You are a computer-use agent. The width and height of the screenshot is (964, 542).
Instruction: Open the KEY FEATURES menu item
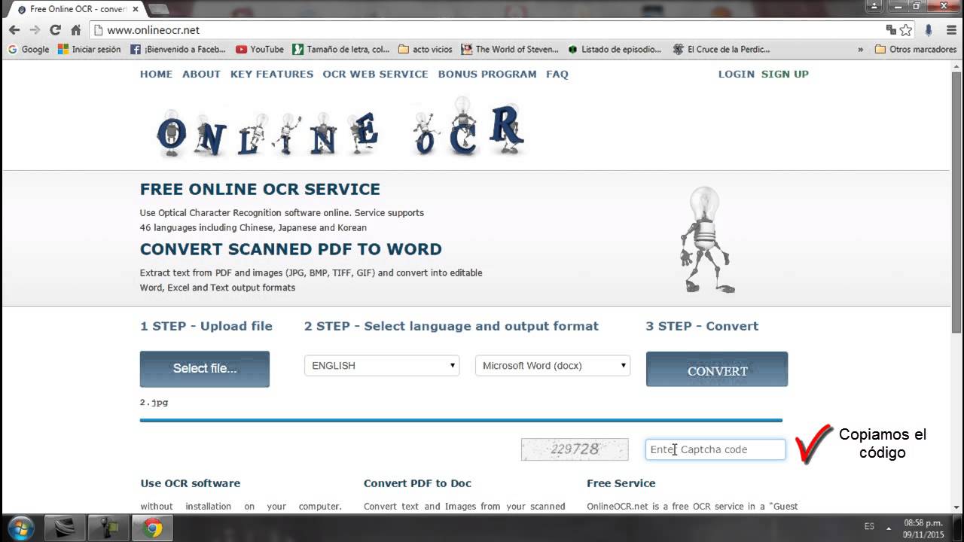[272, 74]
